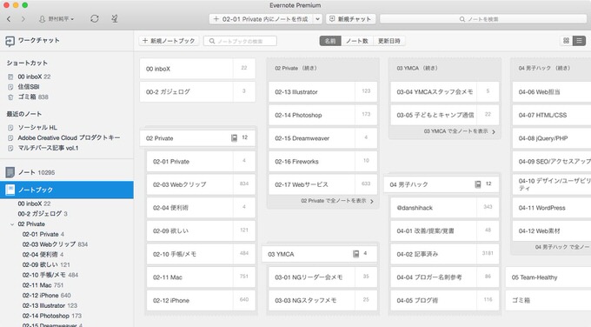Screen dimensions: 591x327
Task: Switch to list view of notebooks
Action: pyautogui.click(x=580, y=41)
